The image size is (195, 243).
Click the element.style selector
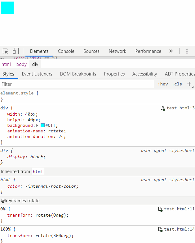tap(17, 93)
